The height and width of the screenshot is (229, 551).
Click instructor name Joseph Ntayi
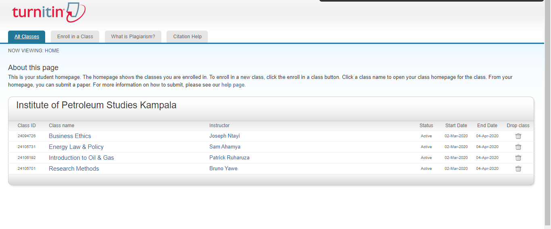[x=224, y=136]
